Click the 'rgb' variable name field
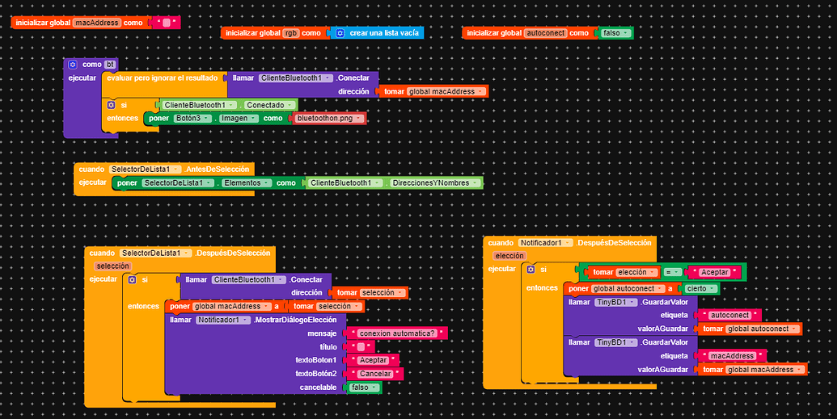This screenshot has height=419, width=837. 291,33
